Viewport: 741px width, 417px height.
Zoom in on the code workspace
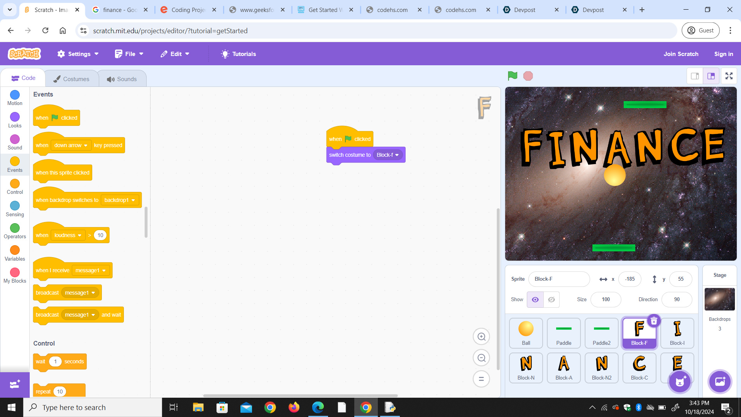[481, 337]
